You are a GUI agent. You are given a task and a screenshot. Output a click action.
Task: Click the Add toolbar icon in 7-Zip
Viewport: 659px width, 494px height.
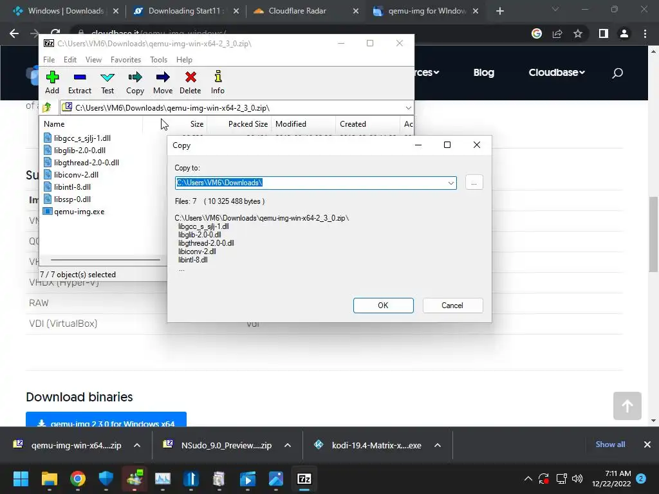(x=52, y=82)
